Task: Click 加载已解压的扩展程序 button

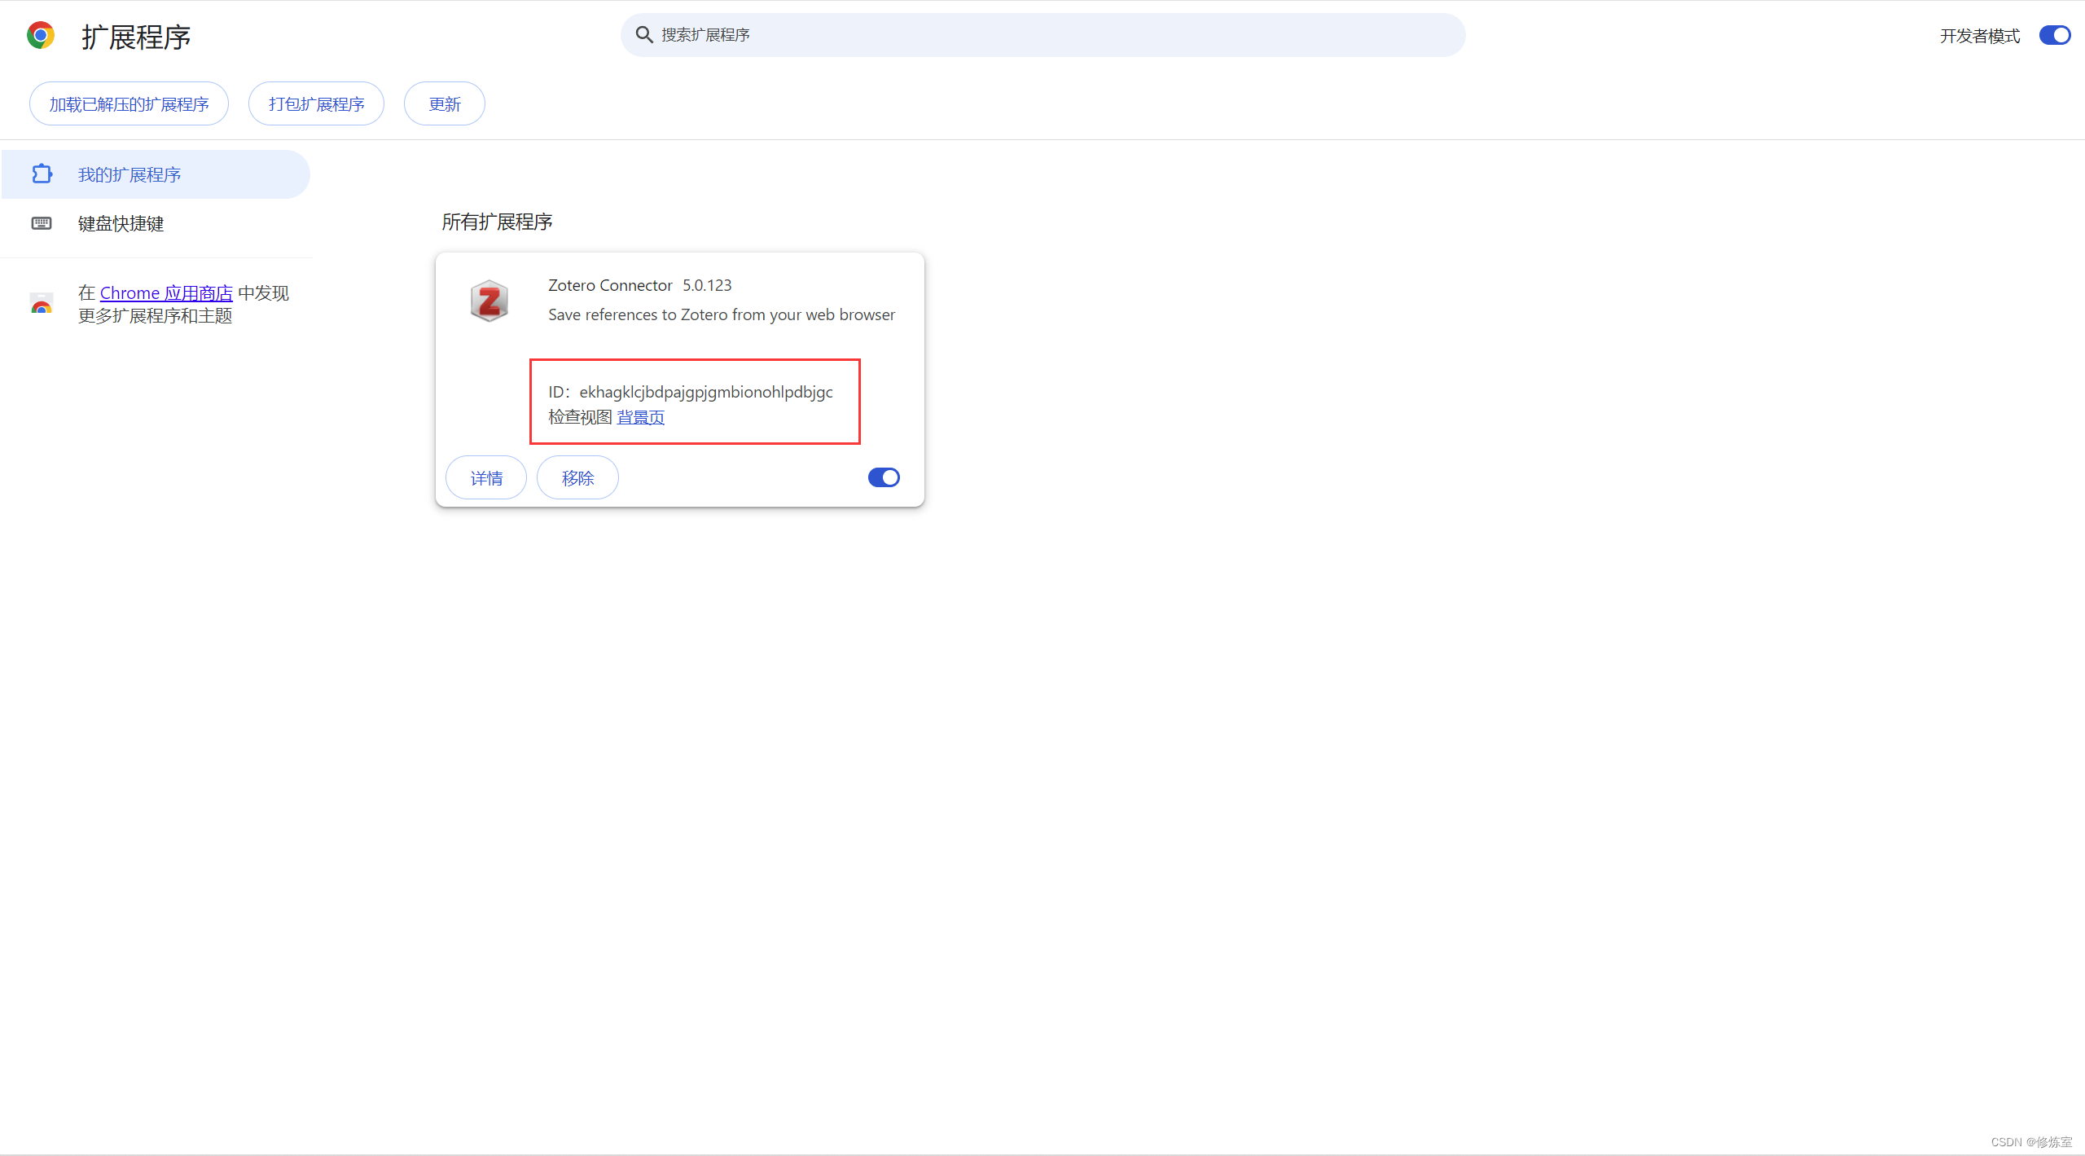Action: pos(129,103)
